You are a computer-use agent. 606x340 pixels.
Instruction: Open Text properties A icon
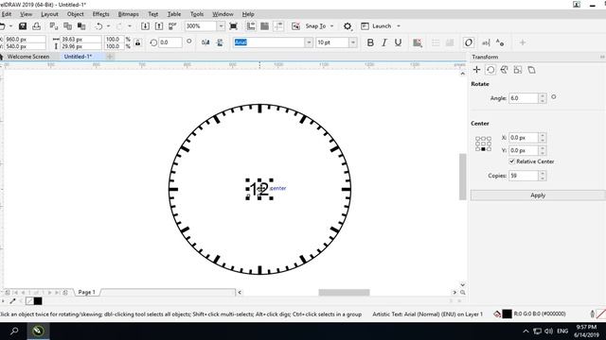pos(500,42)
